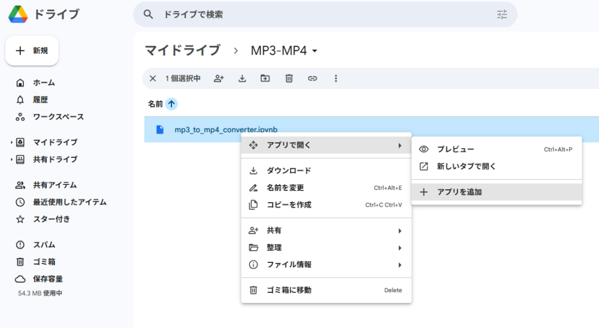Open advanced search filter options icon

(x=502, y=15)
